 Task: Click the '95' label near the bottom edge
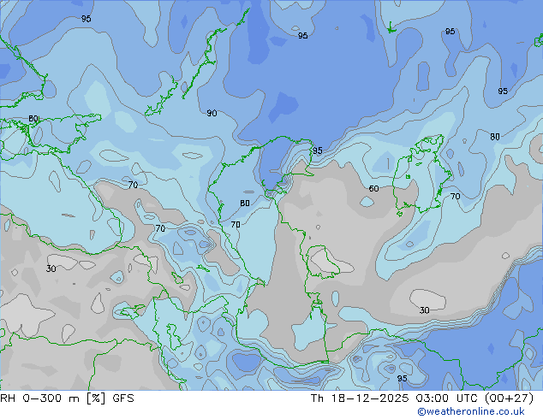pos(402,378)
